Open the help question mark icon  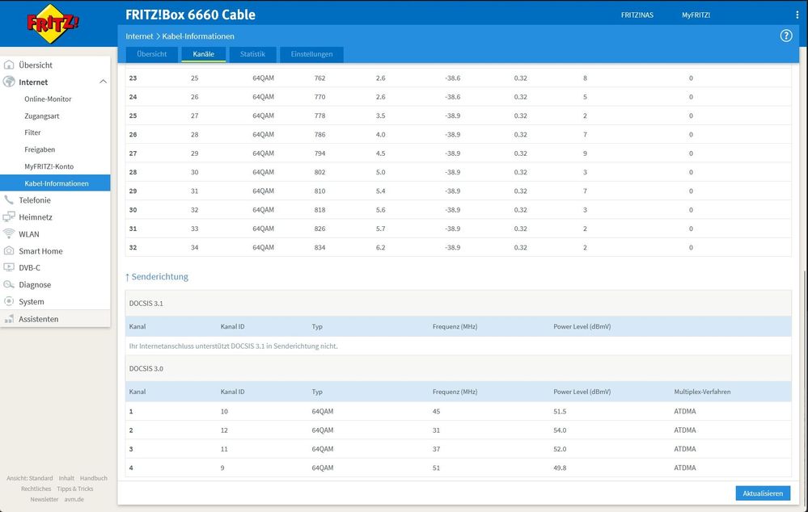click(785, 36)
